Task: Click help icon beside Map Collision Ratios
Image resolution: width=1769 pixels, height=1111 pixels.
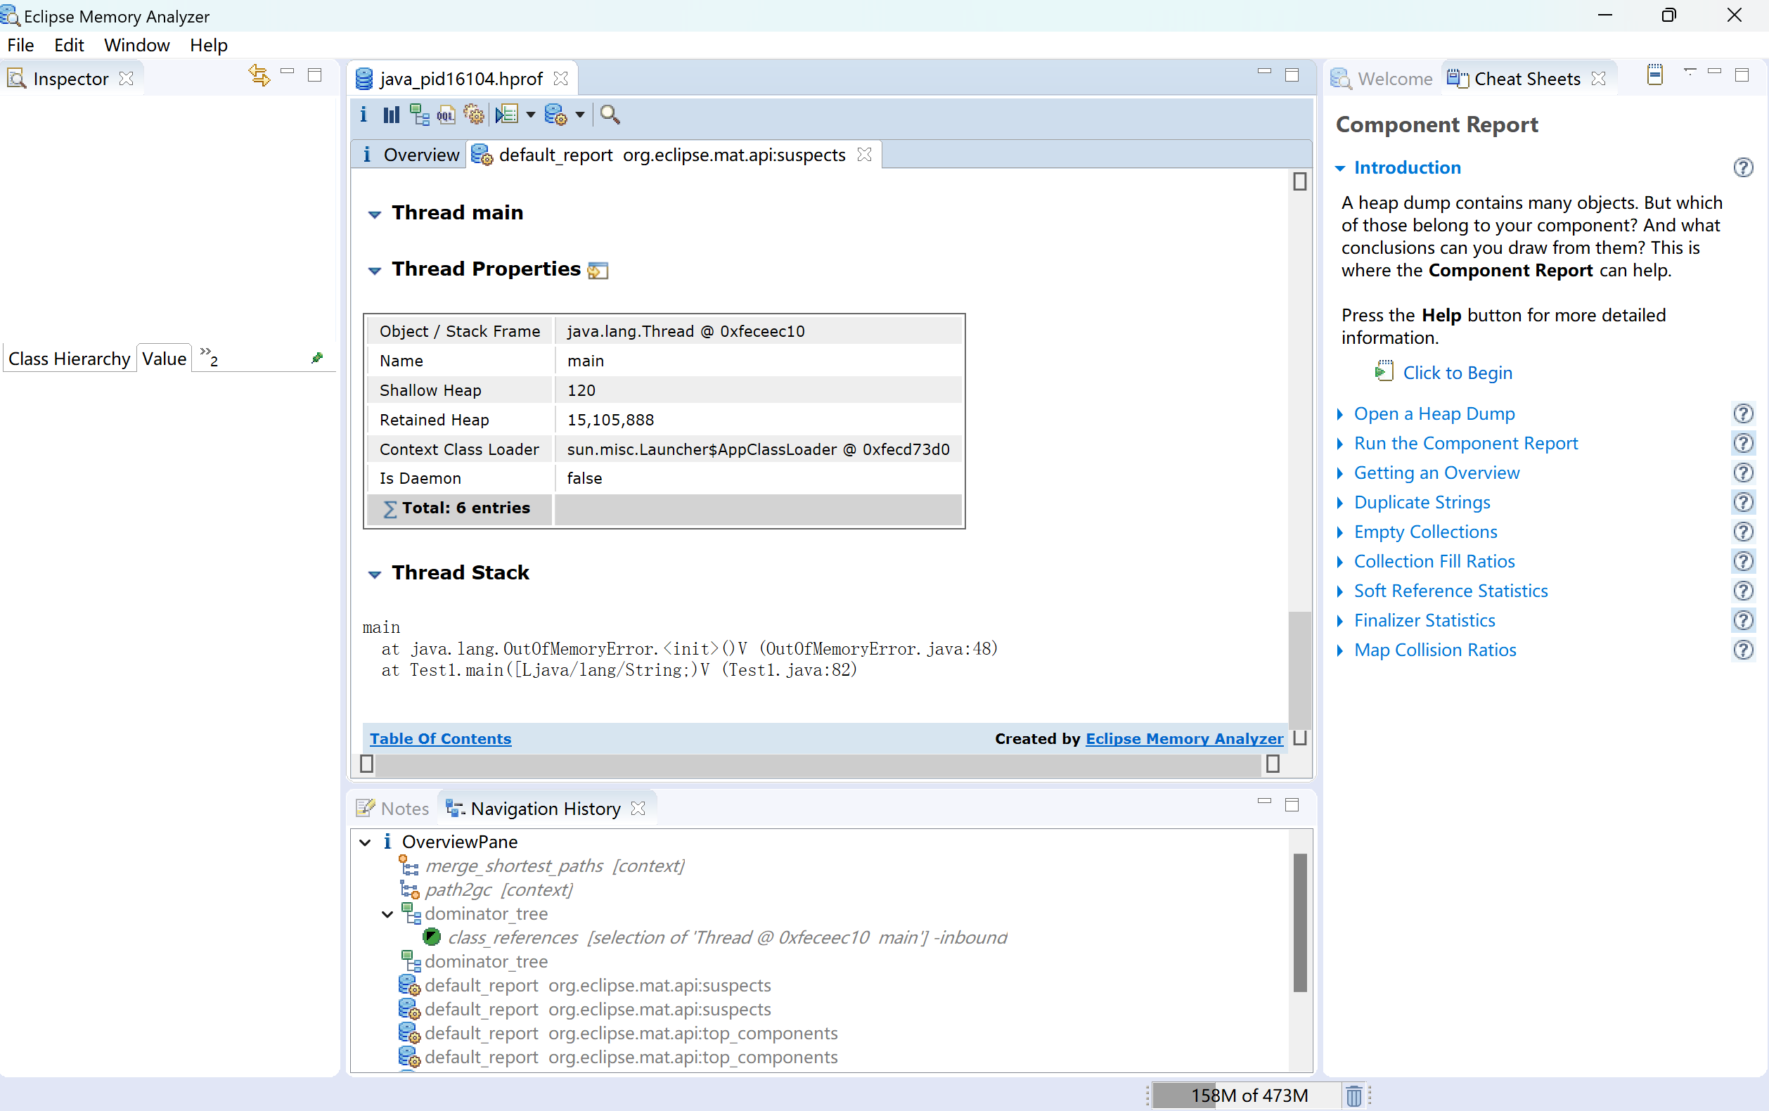Action: [x=1743, y=650]
